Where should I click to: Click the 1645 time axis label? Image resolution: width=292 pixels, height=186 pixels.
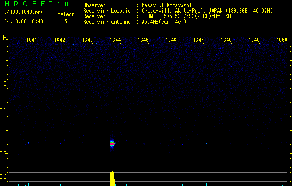coord(143,40)
